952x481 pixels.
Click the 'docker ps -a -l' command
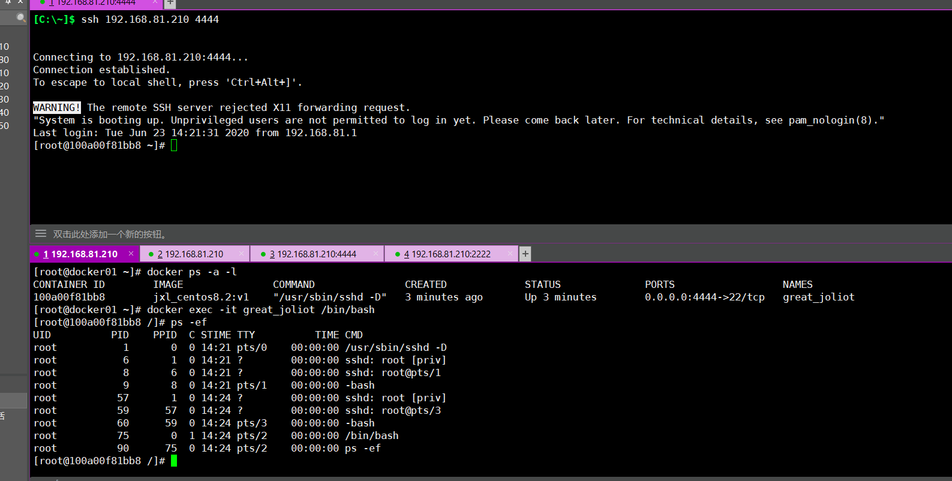tap(192, 272)
